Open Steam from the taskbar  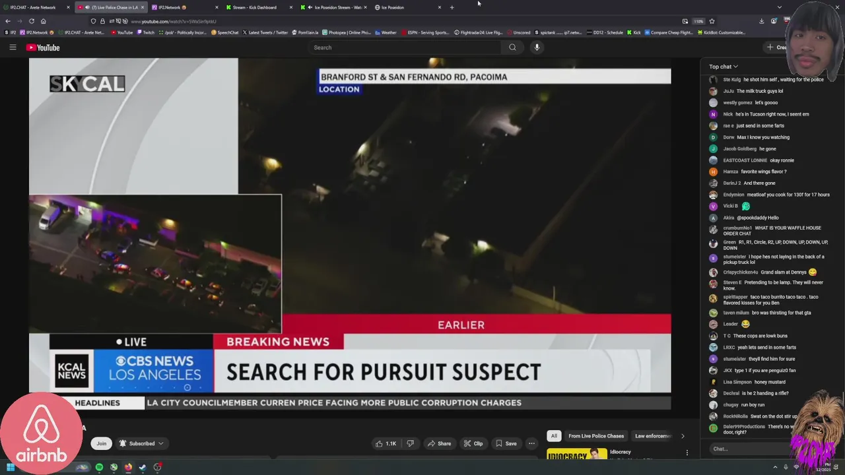coord(143,467)
